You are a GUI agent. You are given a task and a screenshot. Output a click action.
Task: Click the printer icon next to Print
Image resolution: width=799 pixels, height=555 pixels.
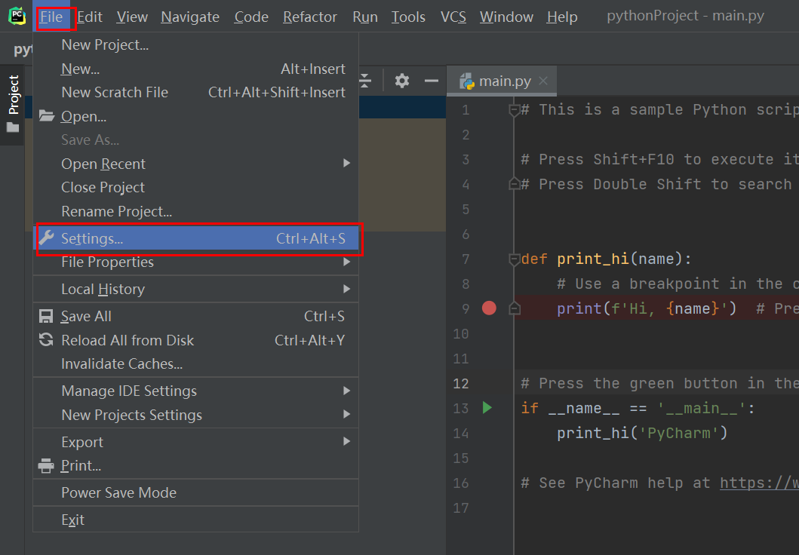click(x=47, y=466)
